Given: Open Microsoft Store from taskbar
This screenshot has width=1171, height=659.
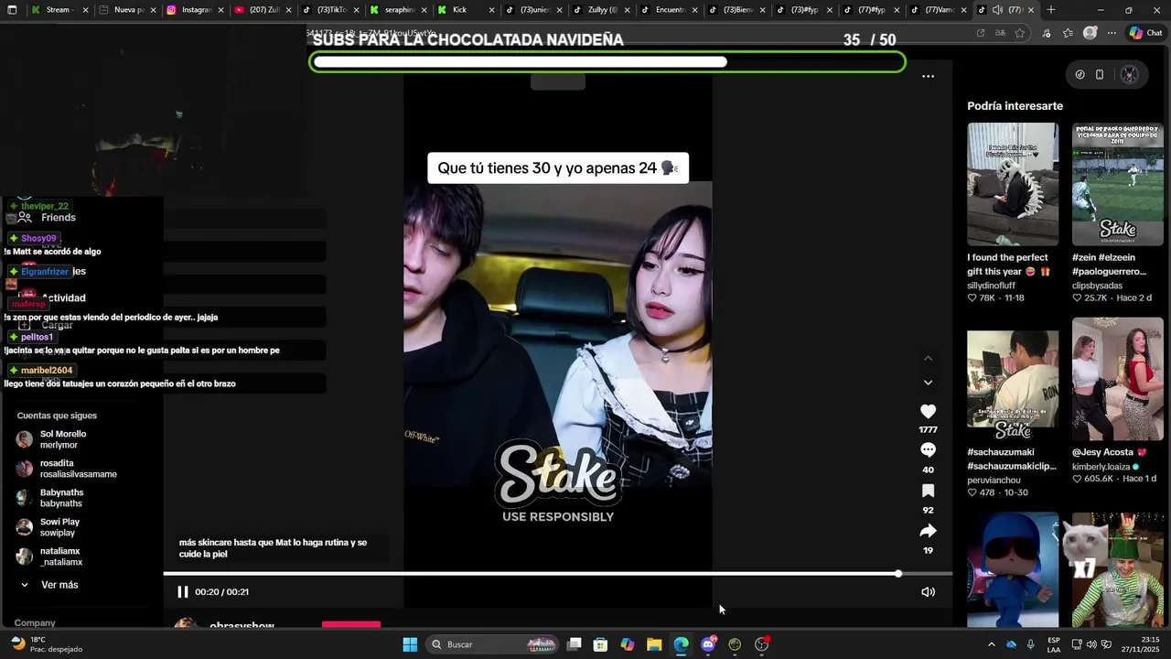Looking at the screenshot, I should coord(600,644).
